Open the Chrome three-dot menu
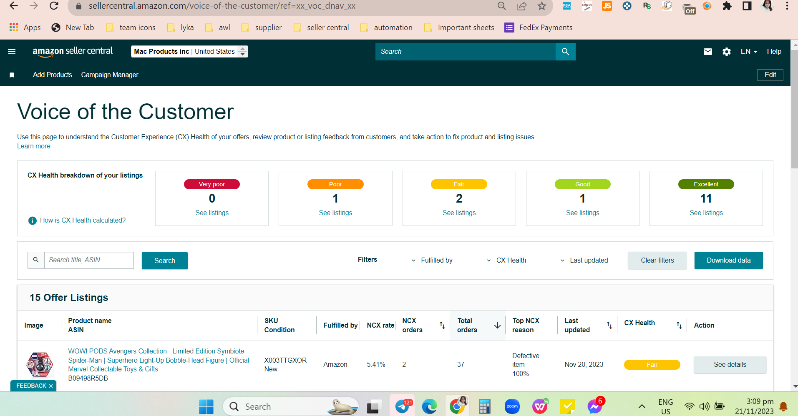The height and width of the screenshot is (416, 798). (787, 6)
